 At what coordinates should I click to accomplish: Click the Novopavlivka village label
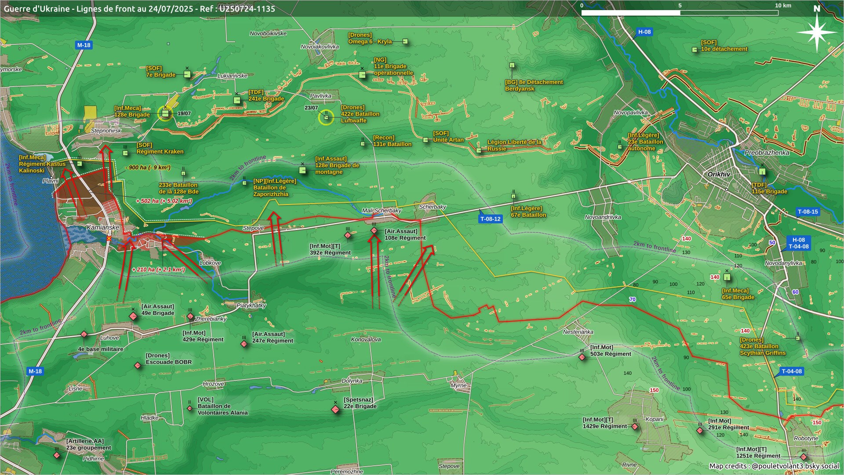631,113
